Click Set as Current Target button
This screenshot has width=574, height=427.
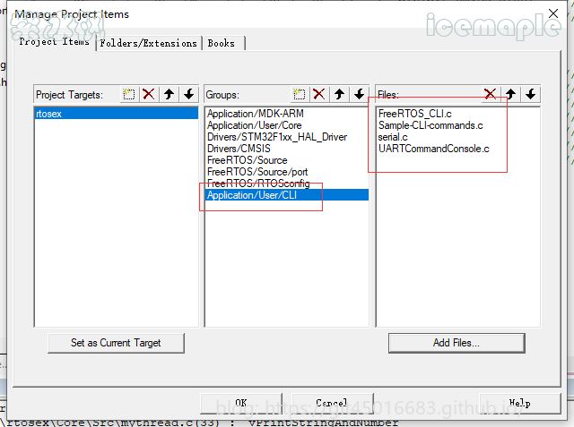pos(116,343)
